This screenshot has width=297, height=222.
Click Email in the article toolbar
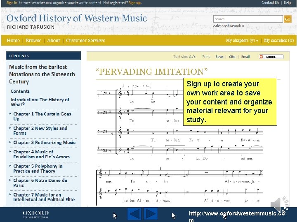coord(245,57)
